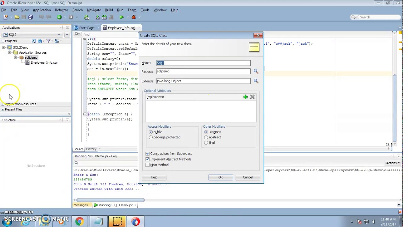Expand the Recent Files section
Screen dimensions: 403x227
click(3, 109)
